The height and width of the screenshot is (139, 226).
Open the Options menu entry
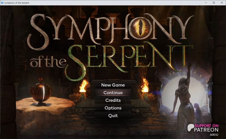click(113, 108)
